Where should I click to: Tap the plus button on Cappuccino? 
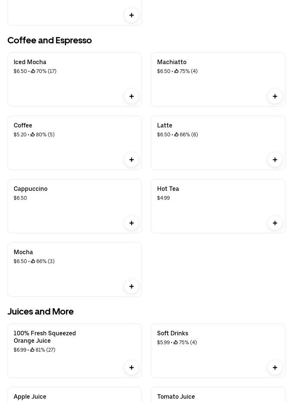coord(132,223)
